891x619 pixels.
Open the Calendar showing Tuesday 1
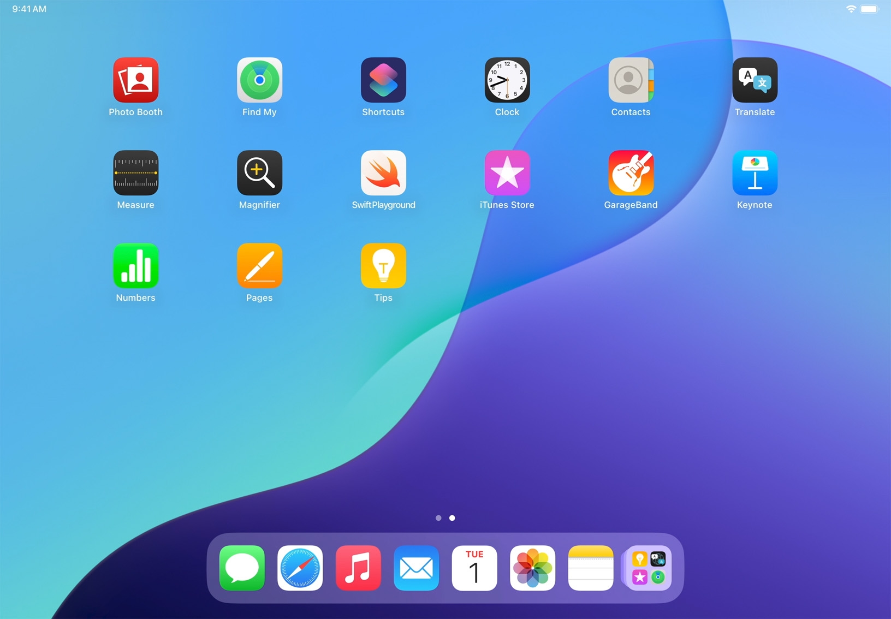[474, 568]
